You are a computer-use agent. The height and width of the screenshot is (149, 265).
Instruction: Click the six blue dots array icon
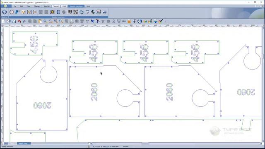[x=58, y=12]
